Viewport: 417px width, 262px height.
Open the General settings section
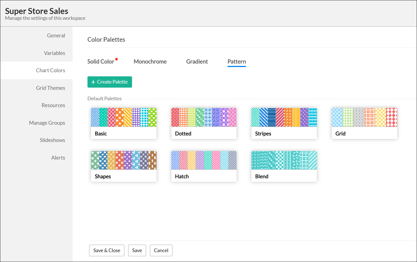(x=56, y=35)
